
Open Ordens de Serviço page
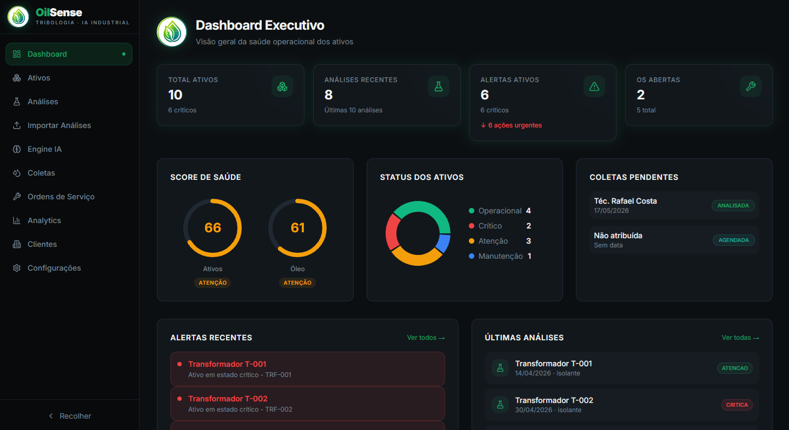[x=69, y=197]
